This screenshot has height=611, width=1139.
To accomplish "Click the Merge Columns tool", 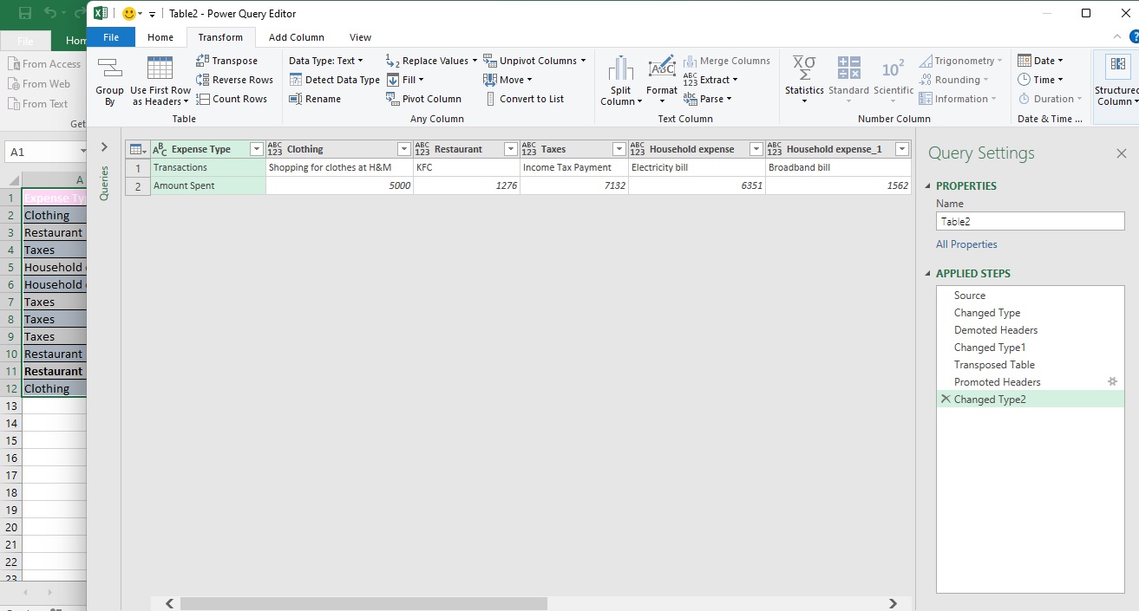I will pyautogui.click(x=727, y=60).
